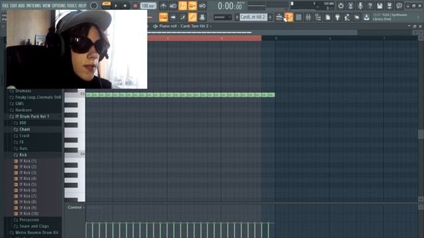Collapse the Kick folder
424x238 pixels.
[x=23, y=155]
